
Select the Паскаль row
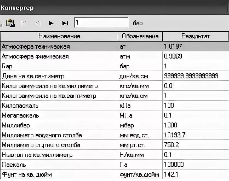[114, 165]
